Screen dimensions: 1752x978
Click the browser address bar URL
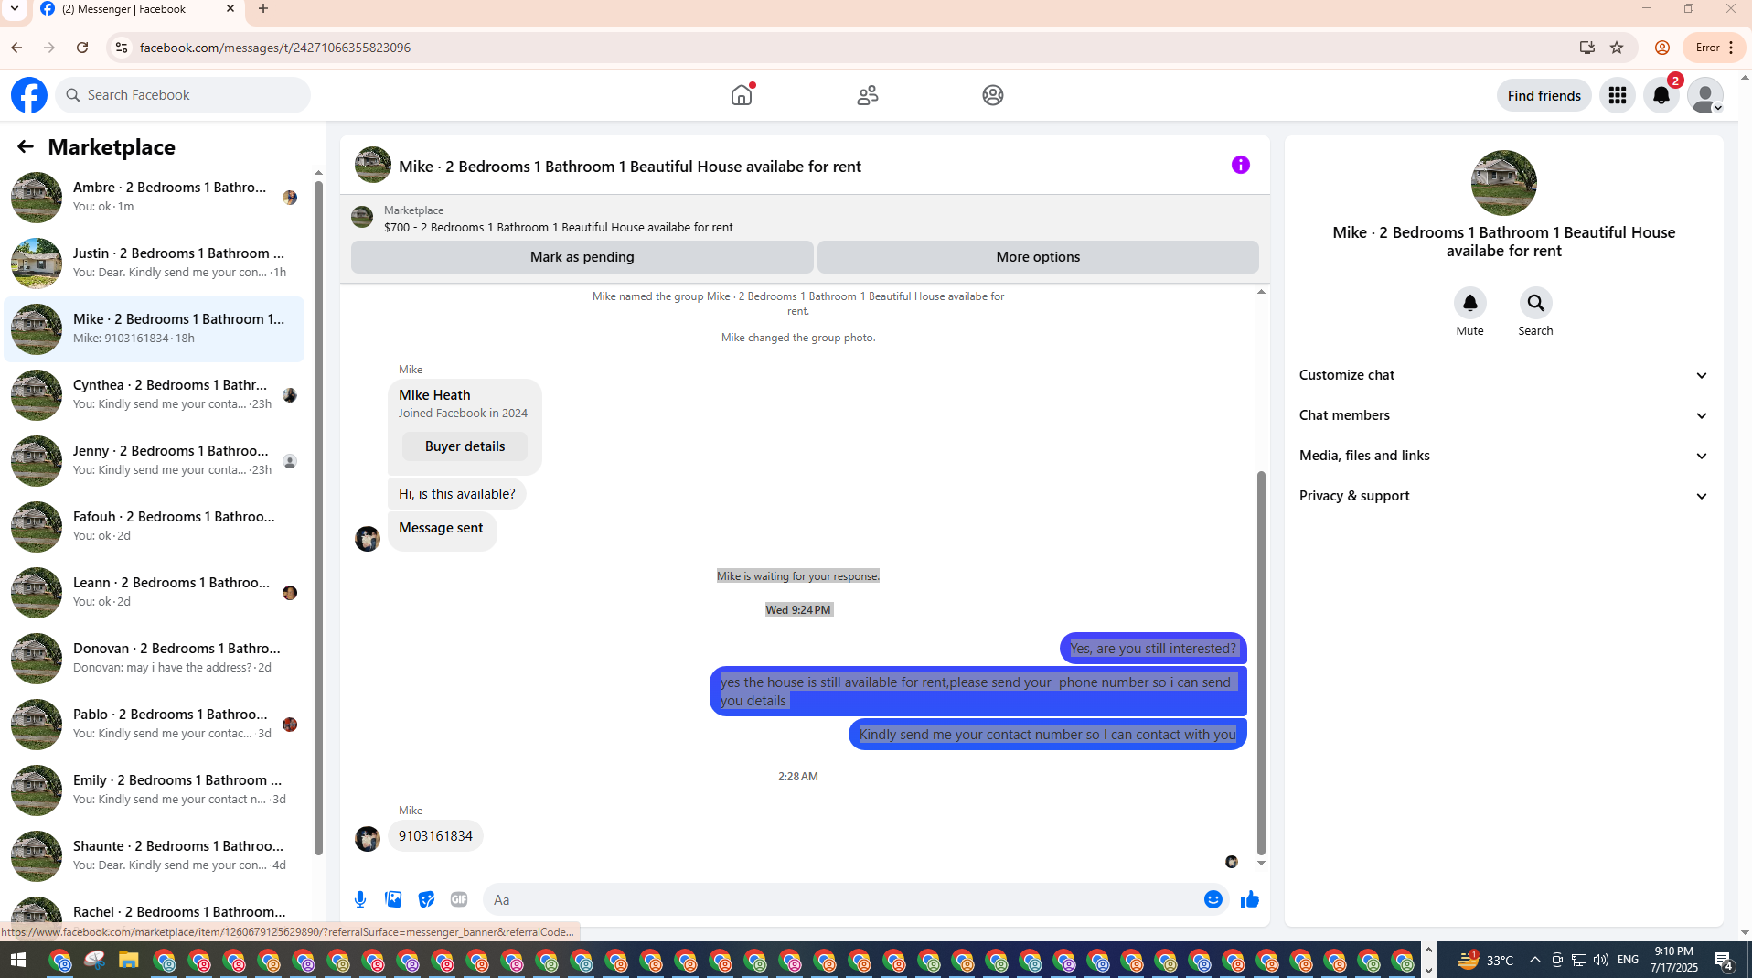point(274,48)
